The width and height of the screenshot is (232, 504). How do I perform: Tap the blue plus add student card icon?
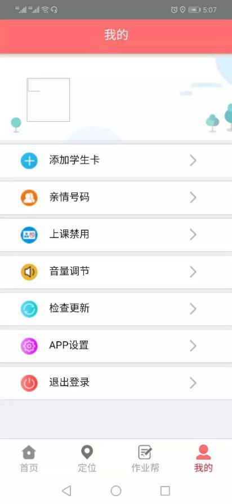29,161
